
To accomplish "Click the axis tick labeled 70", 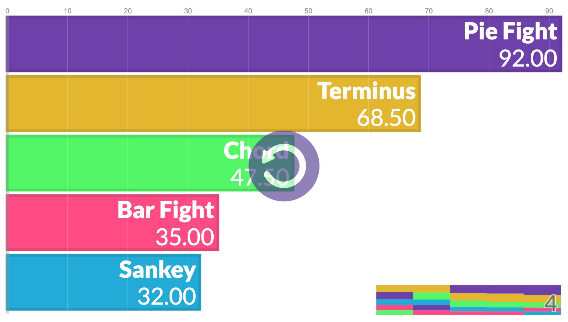I will 429,11.
